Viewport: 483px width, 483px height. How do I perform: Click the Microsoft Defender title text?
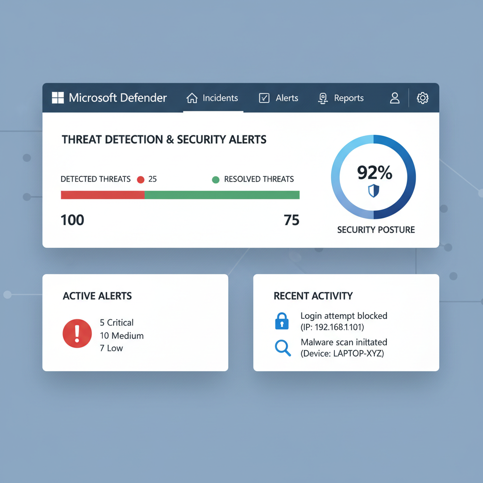coord(117,98)
